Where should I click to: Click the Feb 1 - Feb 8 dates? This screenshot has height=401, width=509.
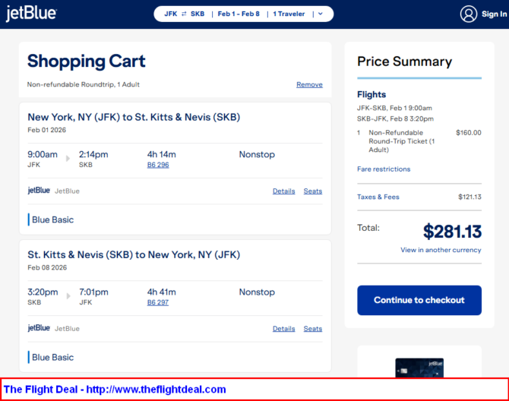[239, 14]
